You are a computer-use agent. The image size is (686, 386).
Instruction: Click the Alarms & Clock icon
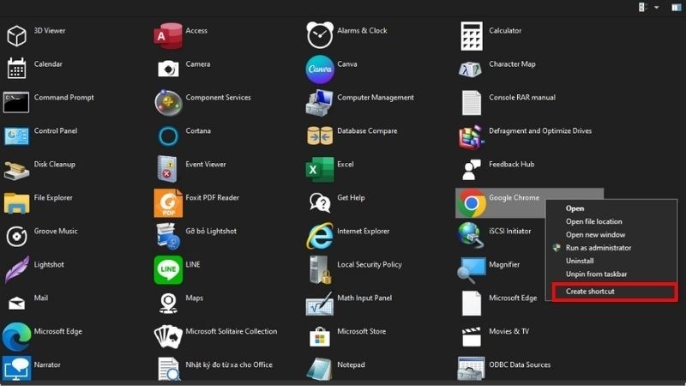(320, 35)
